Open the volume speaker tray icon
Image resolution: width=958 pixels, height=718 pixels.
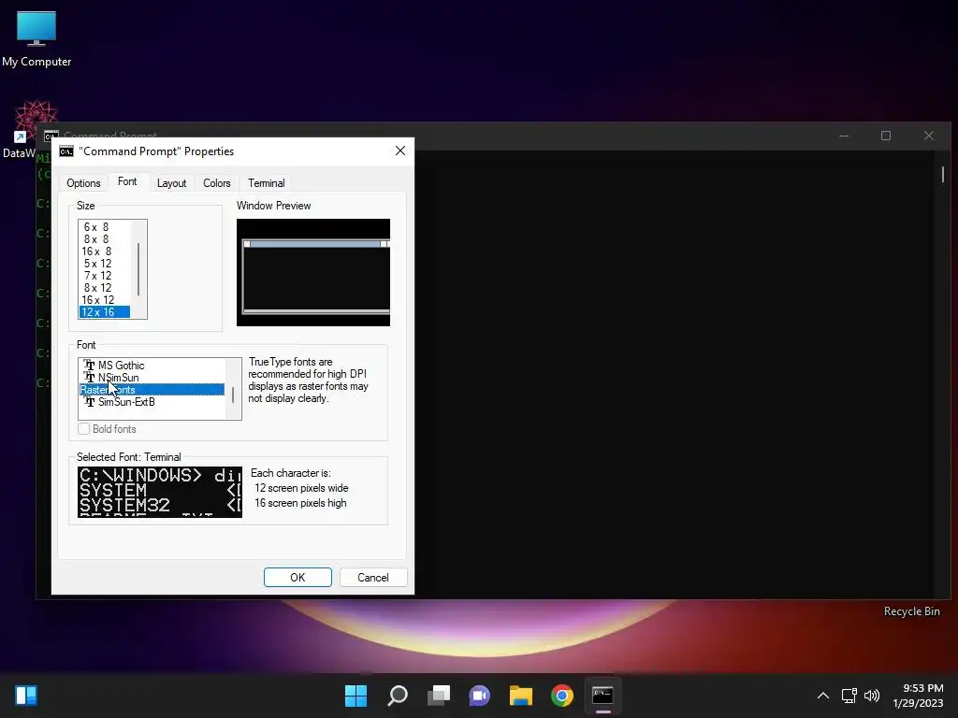(872, 696)
